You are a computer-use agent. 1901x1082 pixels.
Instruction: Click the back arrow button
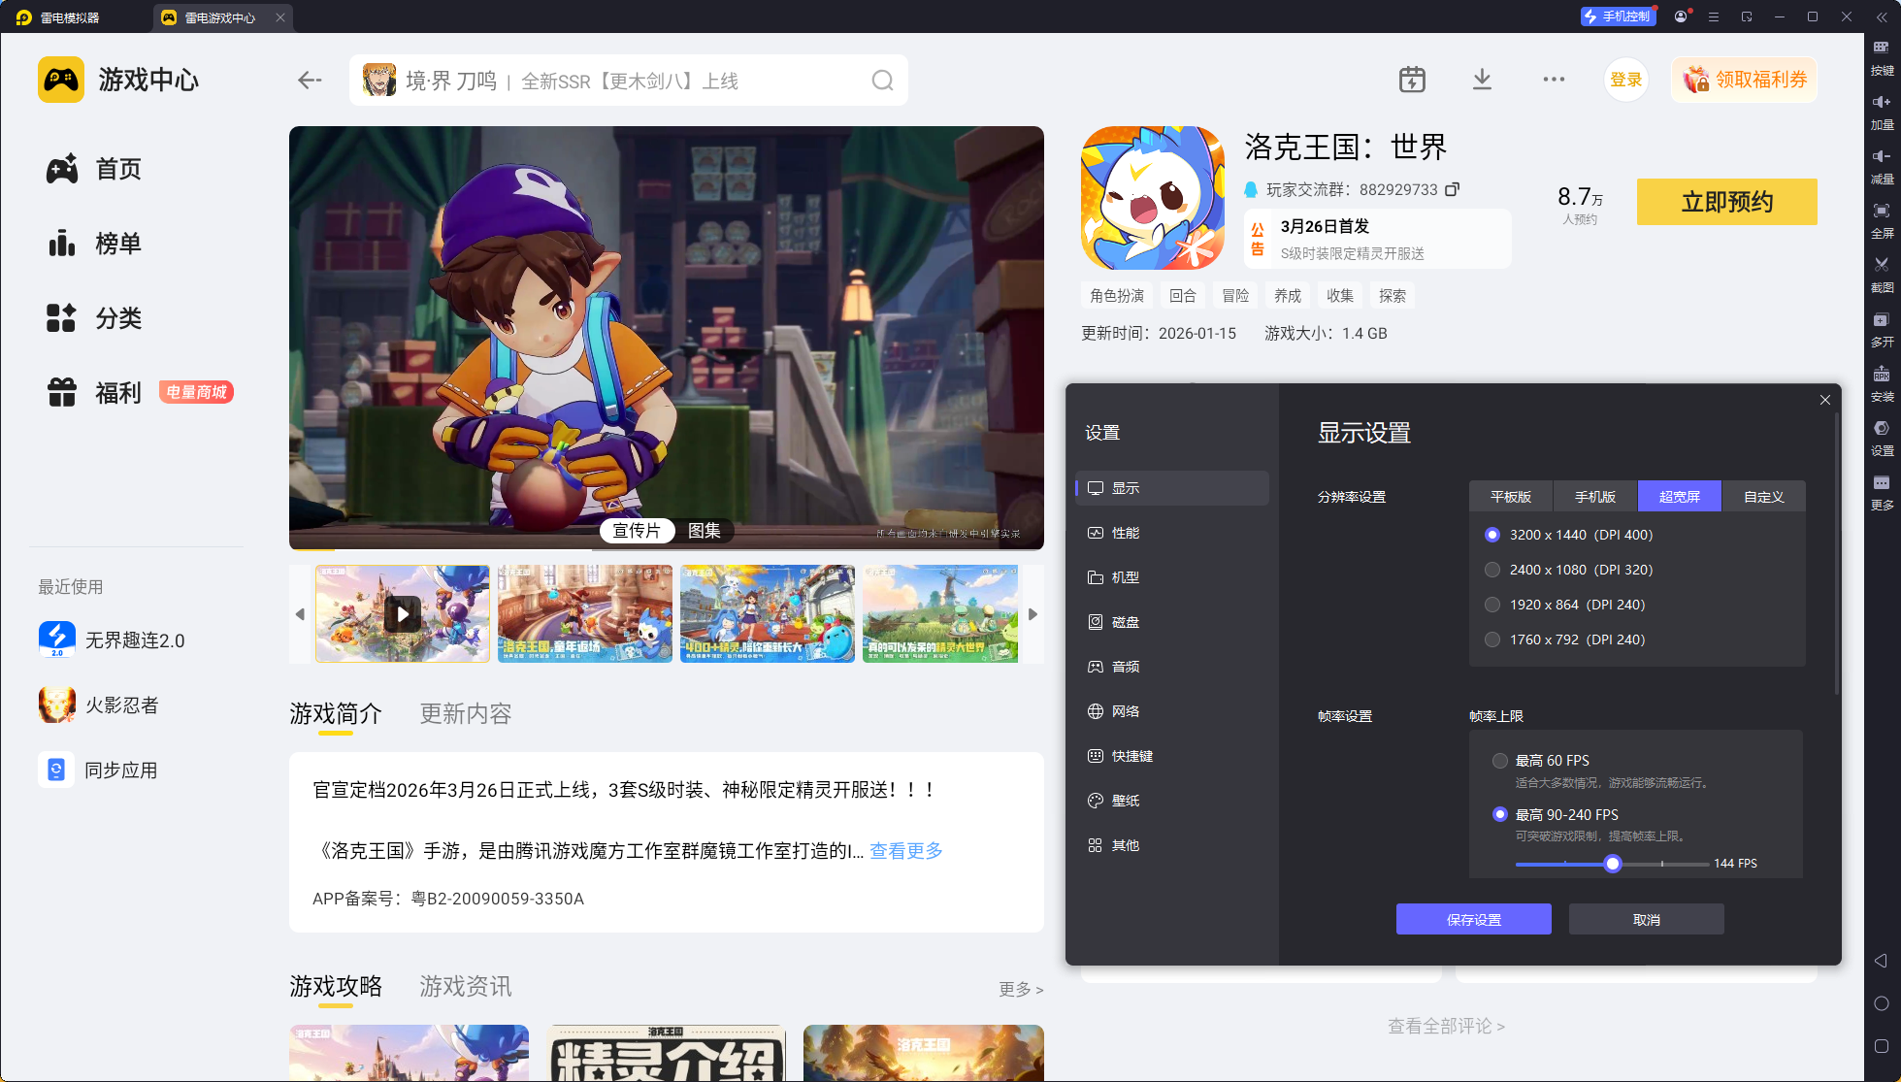pos(310,81)
